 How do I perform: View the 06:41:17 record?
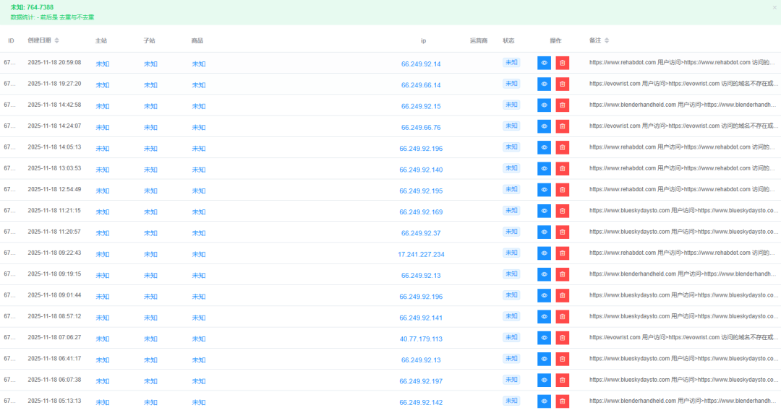tap(544, 359)
